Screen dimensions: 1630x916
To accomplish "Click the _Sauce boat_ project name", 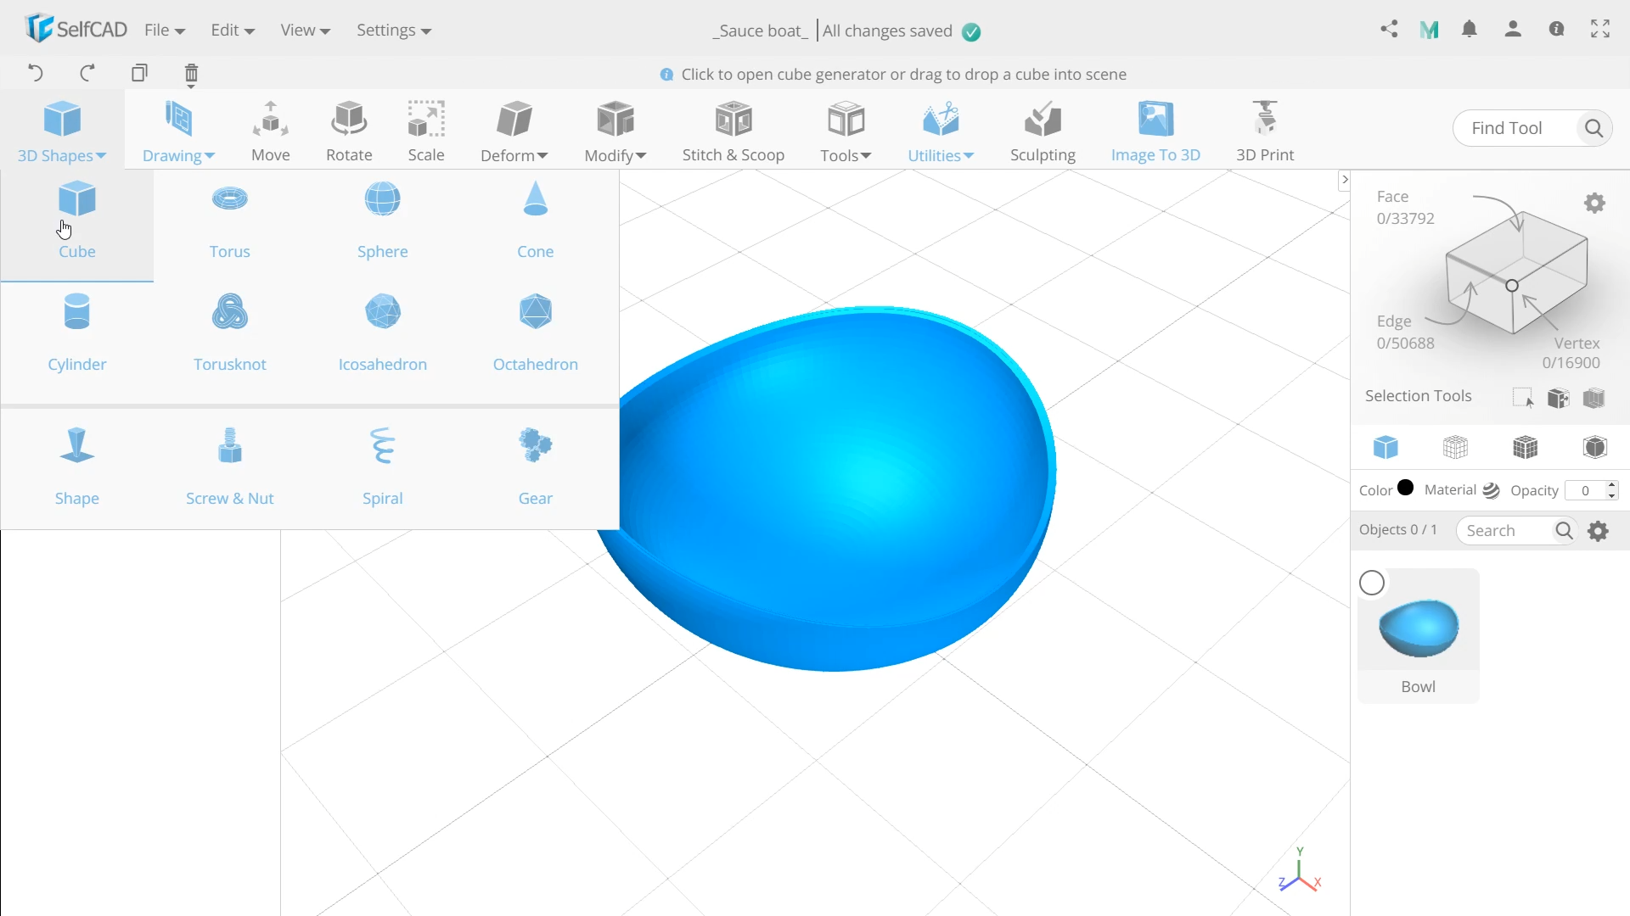I will coord(760,31).
